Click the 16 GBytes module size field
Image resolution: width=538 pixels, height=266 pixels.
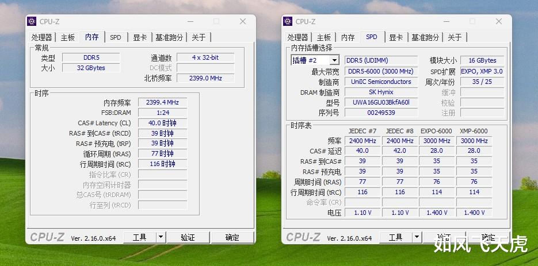point(482,60)
